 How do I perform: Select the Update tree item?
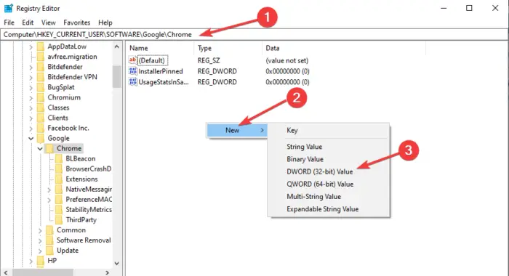68,251
